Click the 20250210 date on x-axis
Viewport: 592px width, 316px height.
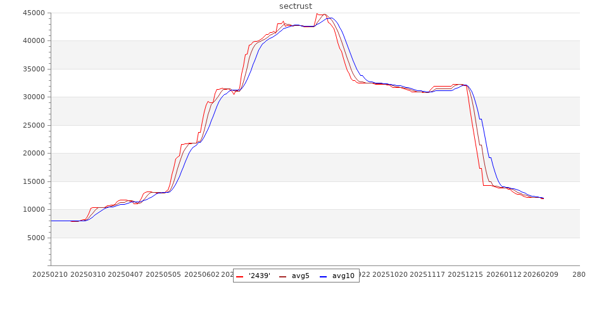51,275
